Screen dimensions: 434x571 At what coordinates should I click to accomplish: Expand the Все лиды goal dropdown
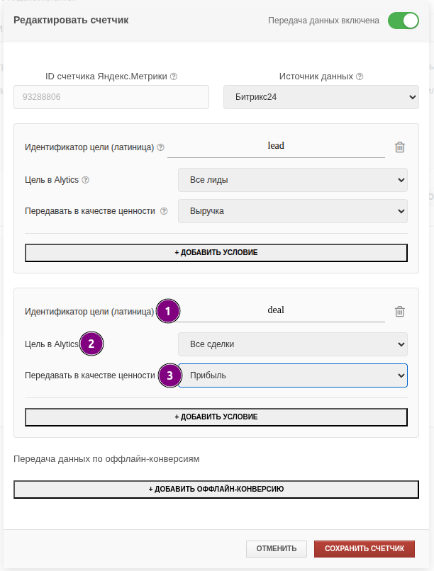coord(292,180)
